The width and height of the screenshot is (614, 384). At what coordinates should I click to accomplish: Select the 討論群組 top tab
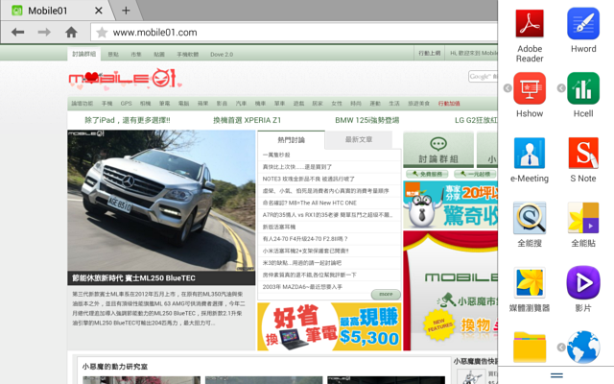coord(83,54)
